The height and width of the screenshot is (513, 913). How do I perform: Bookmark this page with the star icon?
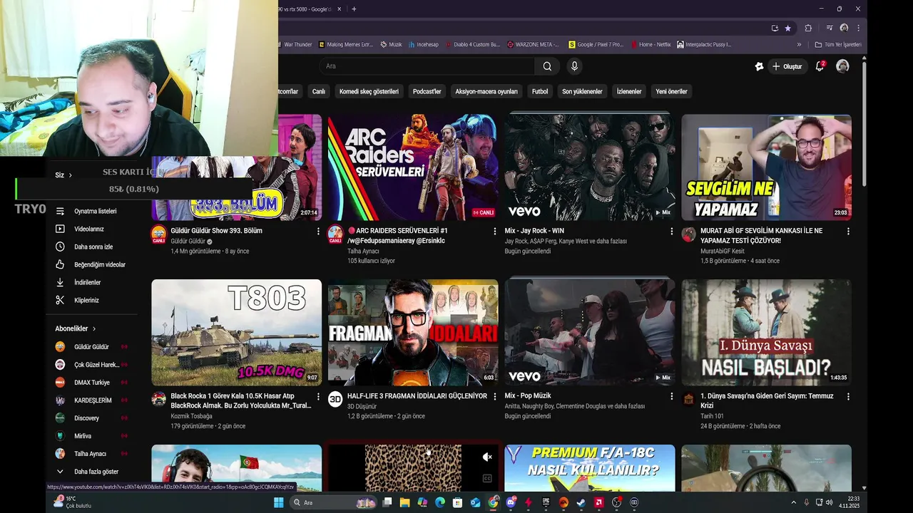(x=787, y=28)
